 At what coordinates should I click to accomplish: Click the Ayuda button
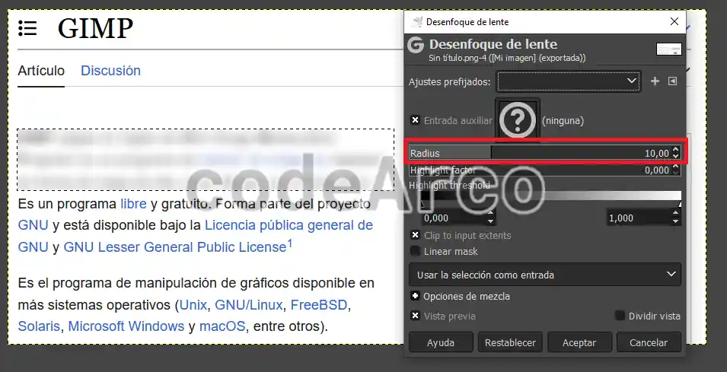tap(441, 343)
